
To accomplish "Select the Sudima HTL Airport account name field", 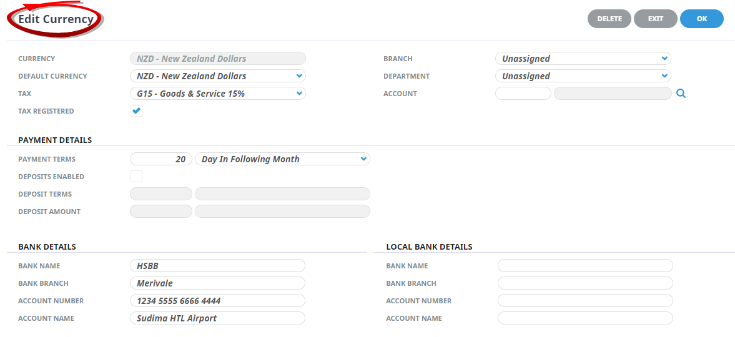I will (x=217, y=318).
